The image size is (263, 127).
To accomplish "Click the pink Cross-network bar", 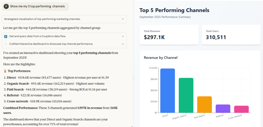I will point(241,109).
